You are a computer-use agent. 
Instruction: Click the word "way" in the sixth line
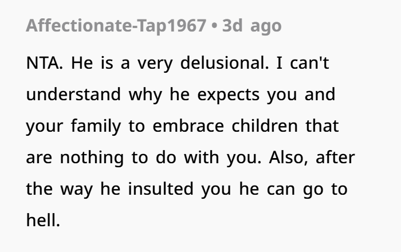pos(76,190)
